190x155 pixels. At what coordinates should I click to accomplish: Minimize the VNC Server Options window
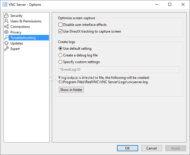click(157, 4)
